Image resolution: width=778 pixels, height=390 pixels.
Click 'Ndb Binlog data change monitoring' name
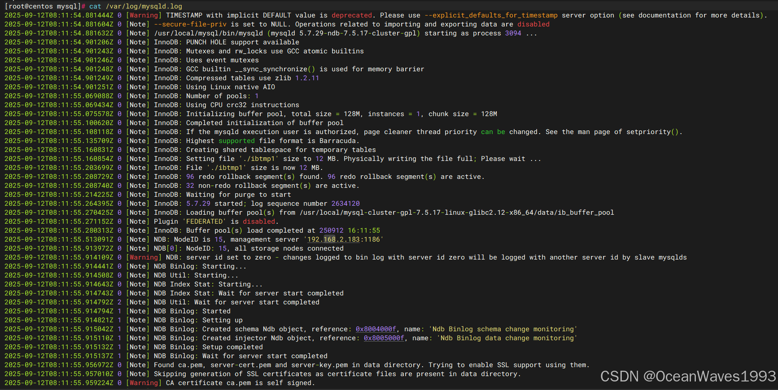coord(507,338)
